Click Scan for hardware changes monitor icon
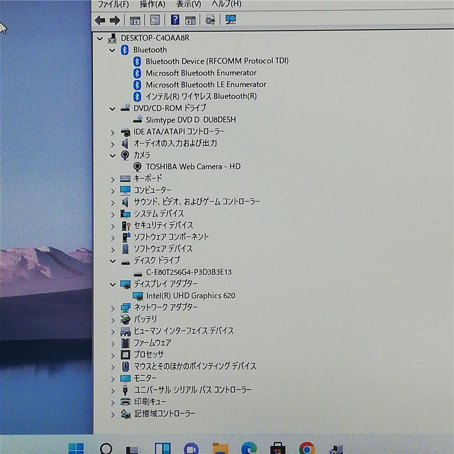The height and width of the screenshot is (454, 454). click(x=231, y=20)
